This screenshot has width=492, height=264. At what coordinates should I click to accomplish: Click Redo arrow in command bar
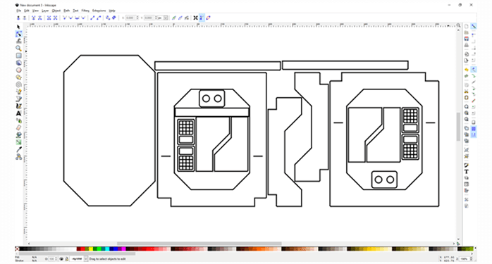click(x=466, y=76)
